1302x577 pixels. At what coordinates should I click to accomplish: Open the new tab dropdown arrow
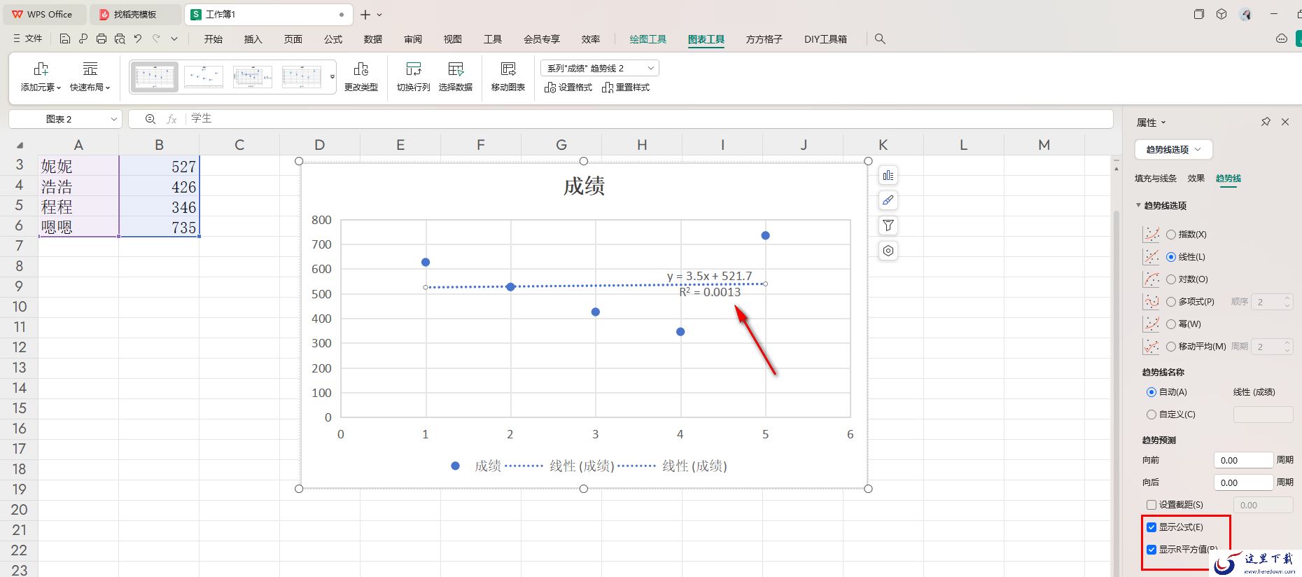pyautogui.click(x=379, y=15)
